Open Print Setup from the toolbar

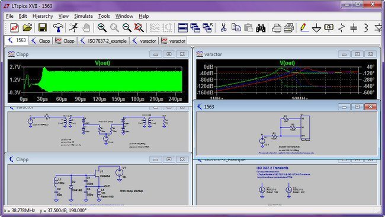[x=276, y=27]
